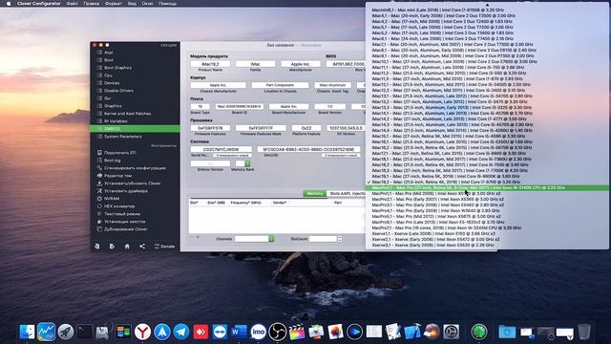Open the Формат menu
The width and height of the screenshot is (611, 344).
point(114,4)
